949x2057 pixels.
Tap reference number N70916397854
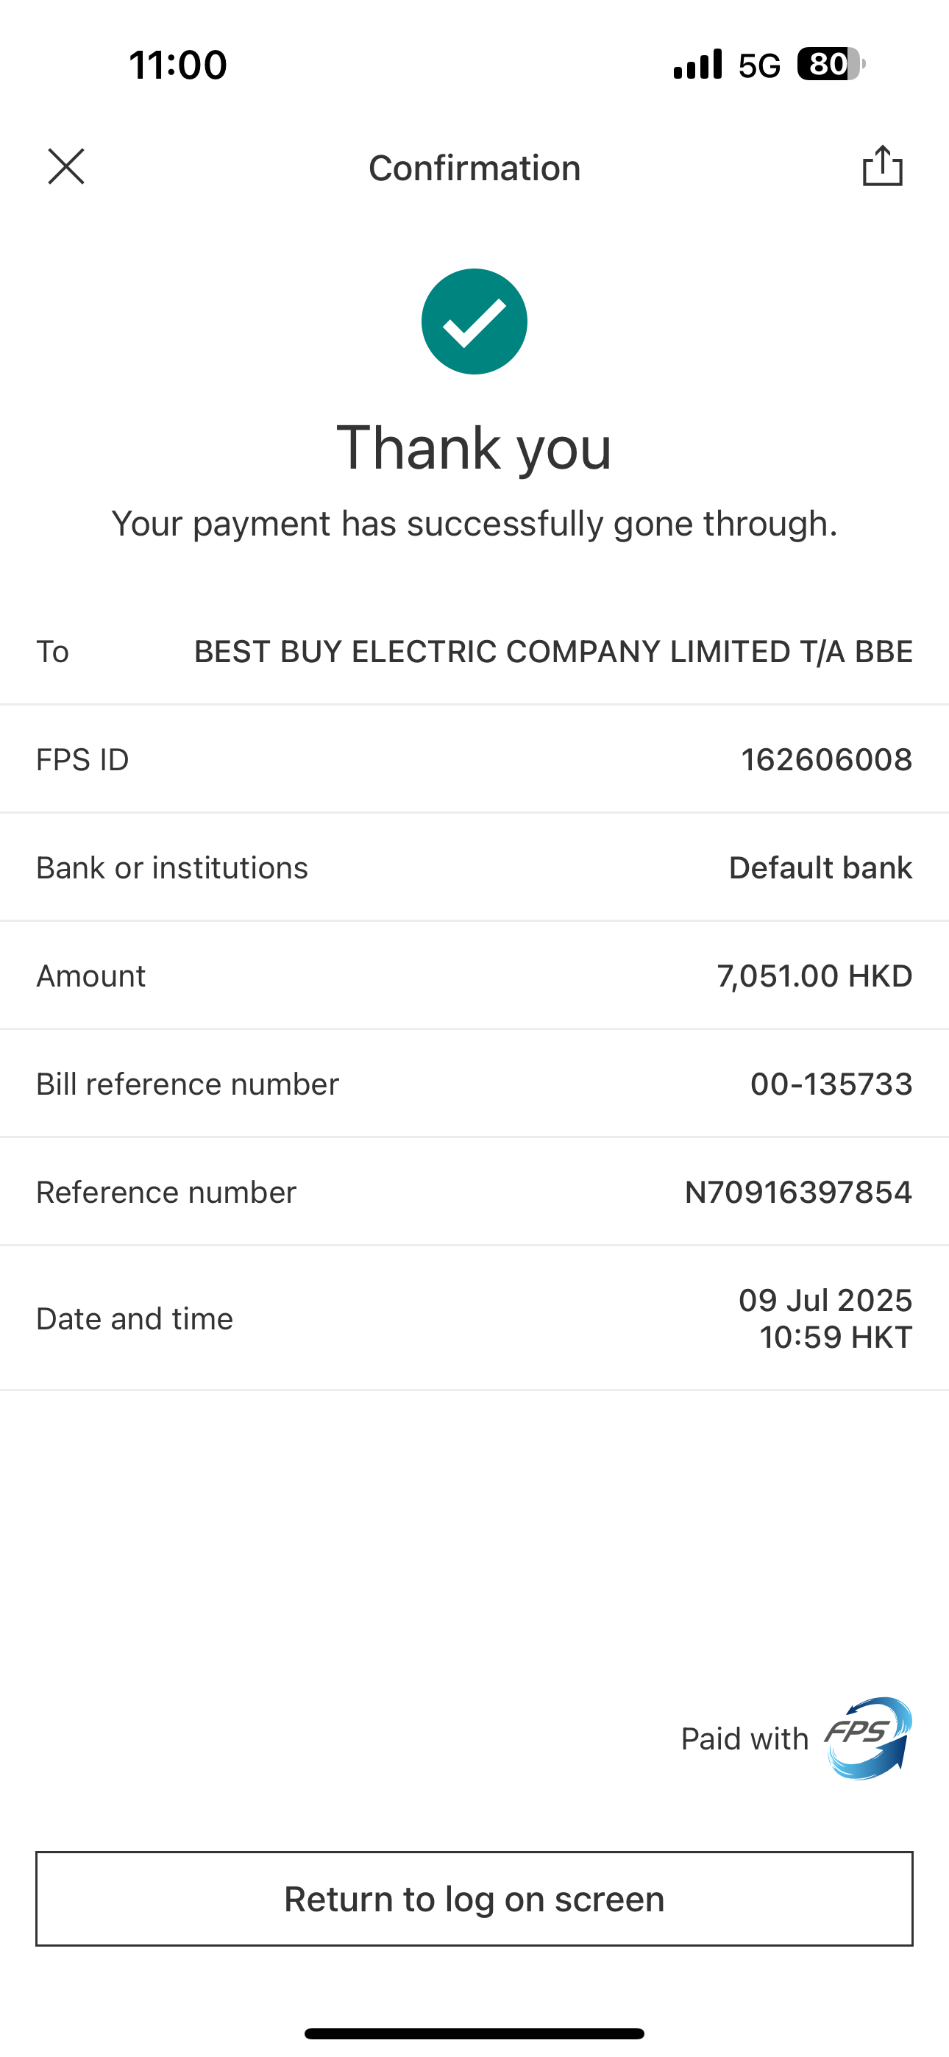(798, 1193)
